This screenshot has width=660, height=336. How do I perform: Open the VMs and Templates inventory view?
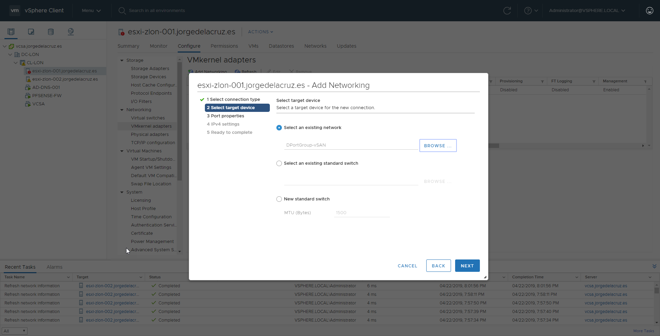31,32
